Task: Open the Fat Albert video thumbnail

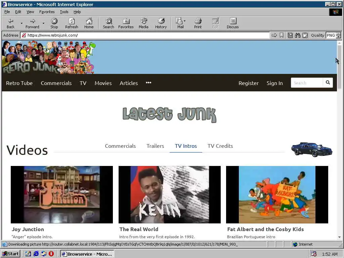Action: pos(277,195)
